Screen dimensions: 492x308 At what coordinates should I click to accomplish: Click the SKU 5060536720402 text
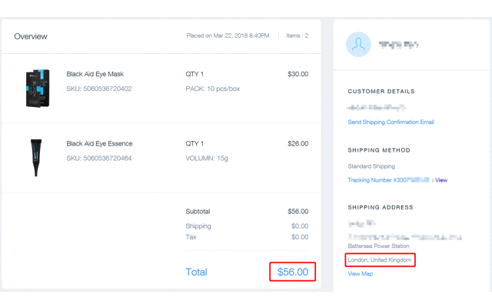99,89
